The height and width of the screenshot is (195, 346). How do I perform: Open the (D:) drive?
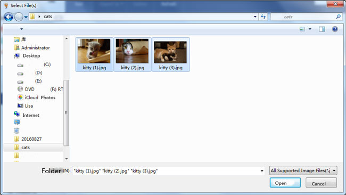click(x=30, y=73)
